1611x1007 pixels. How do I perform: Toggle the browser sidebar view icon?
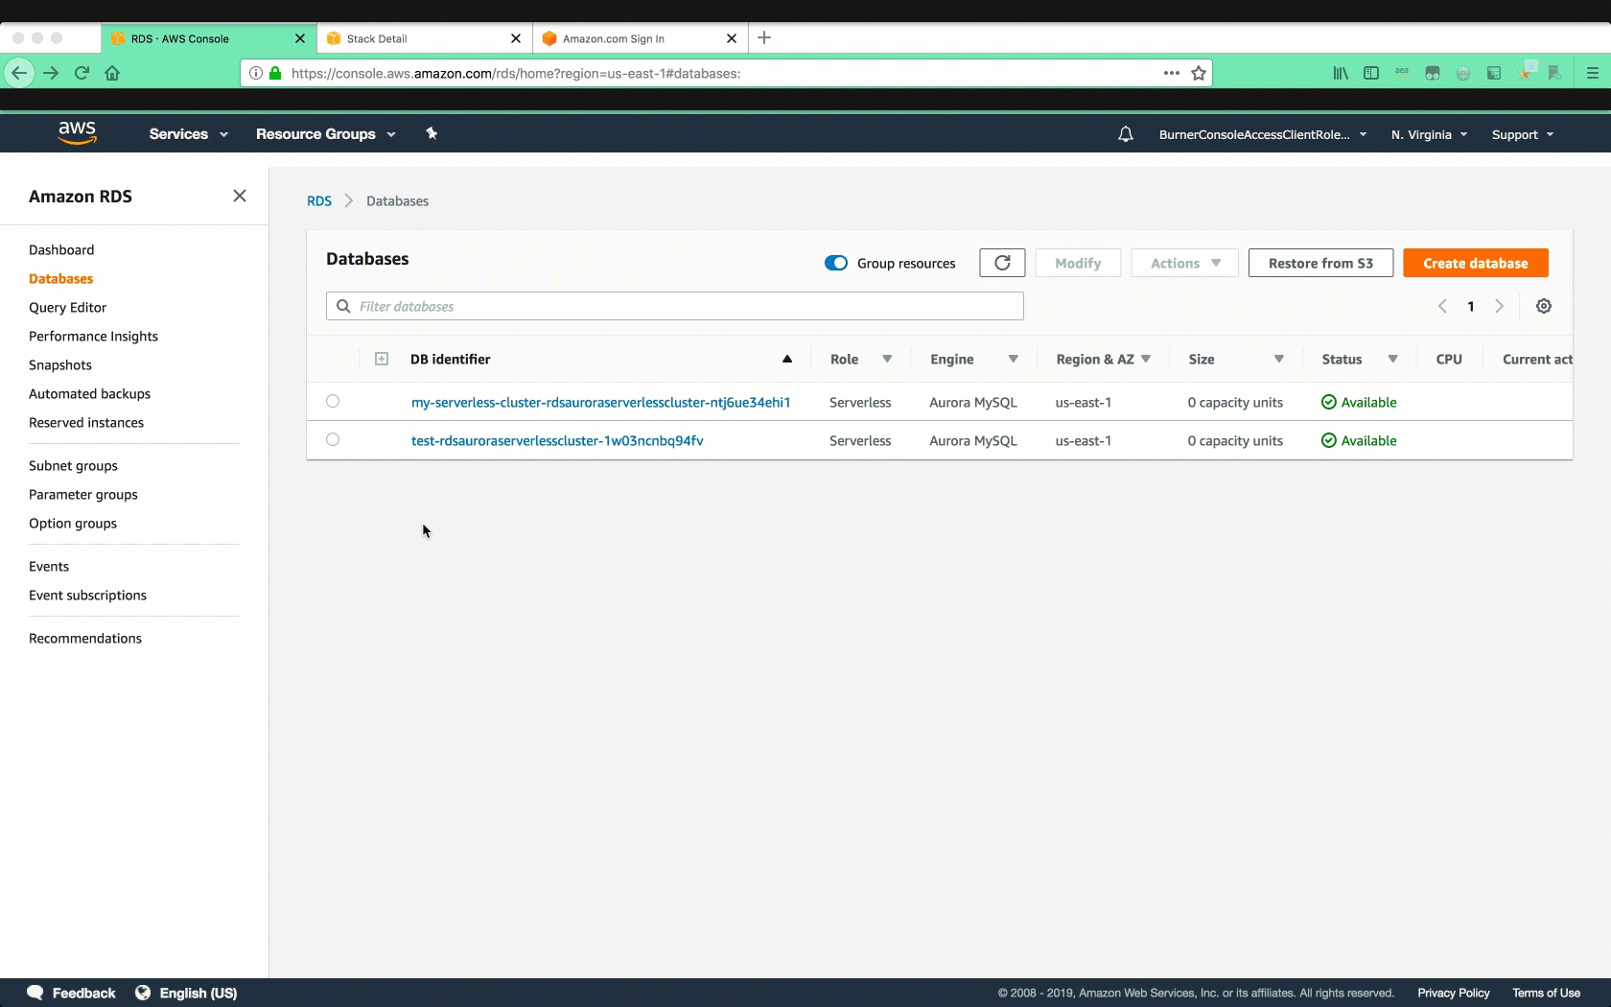pos(1371,73)
